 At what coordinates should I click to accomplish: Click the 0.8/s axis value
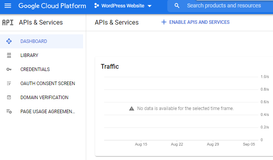[265, 89]
